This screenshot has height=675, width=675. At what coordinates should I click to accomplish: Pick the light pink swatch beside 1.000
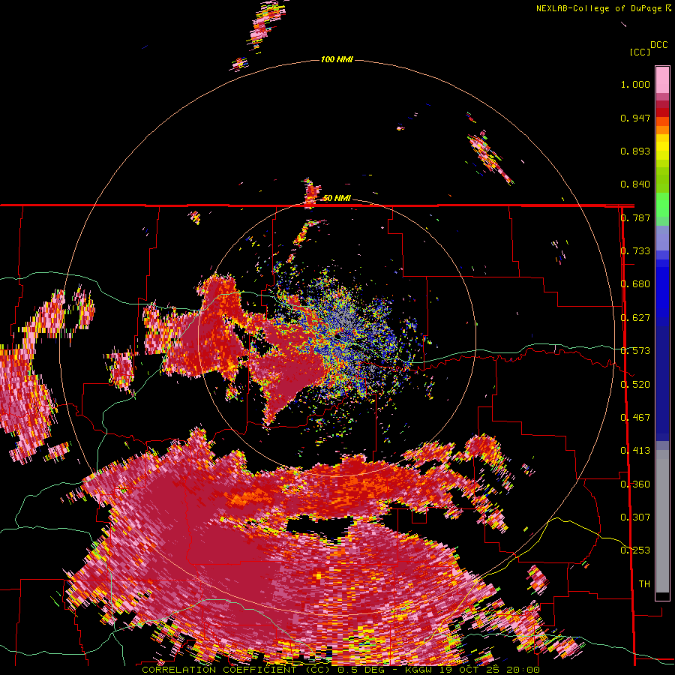coord(662,79)
